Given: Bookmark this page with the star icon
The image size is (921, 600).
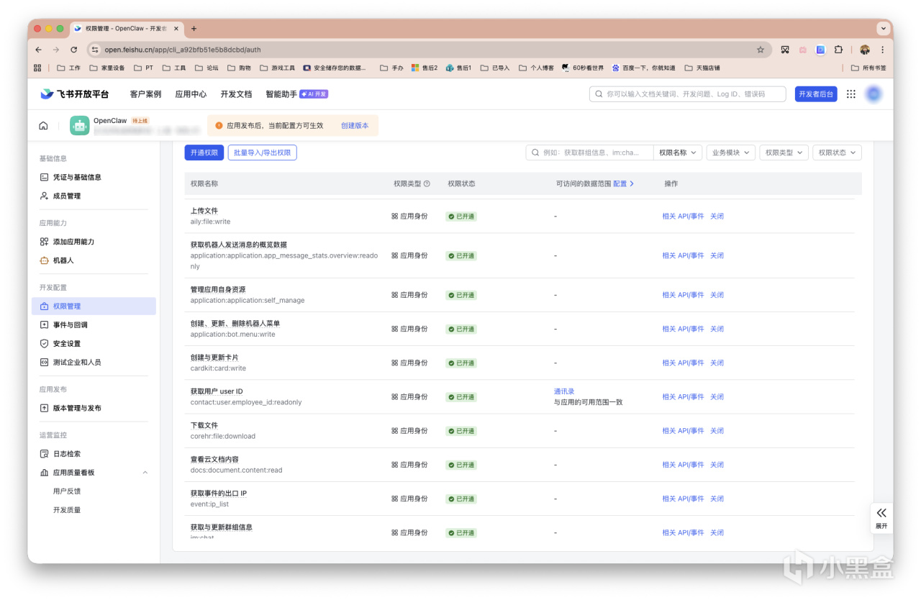Looking at the screenshot, I should 761,50.
